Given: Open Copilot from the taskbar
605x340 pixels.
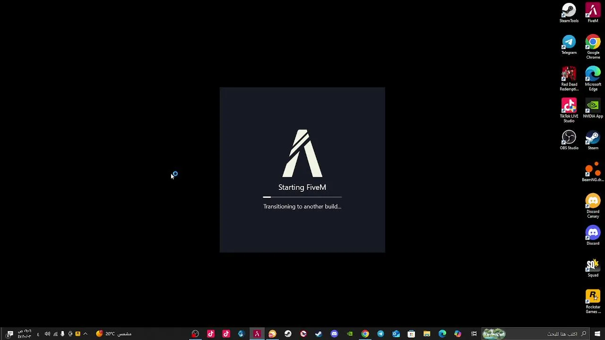Looking at the screenshot, I should pos(458,334).
